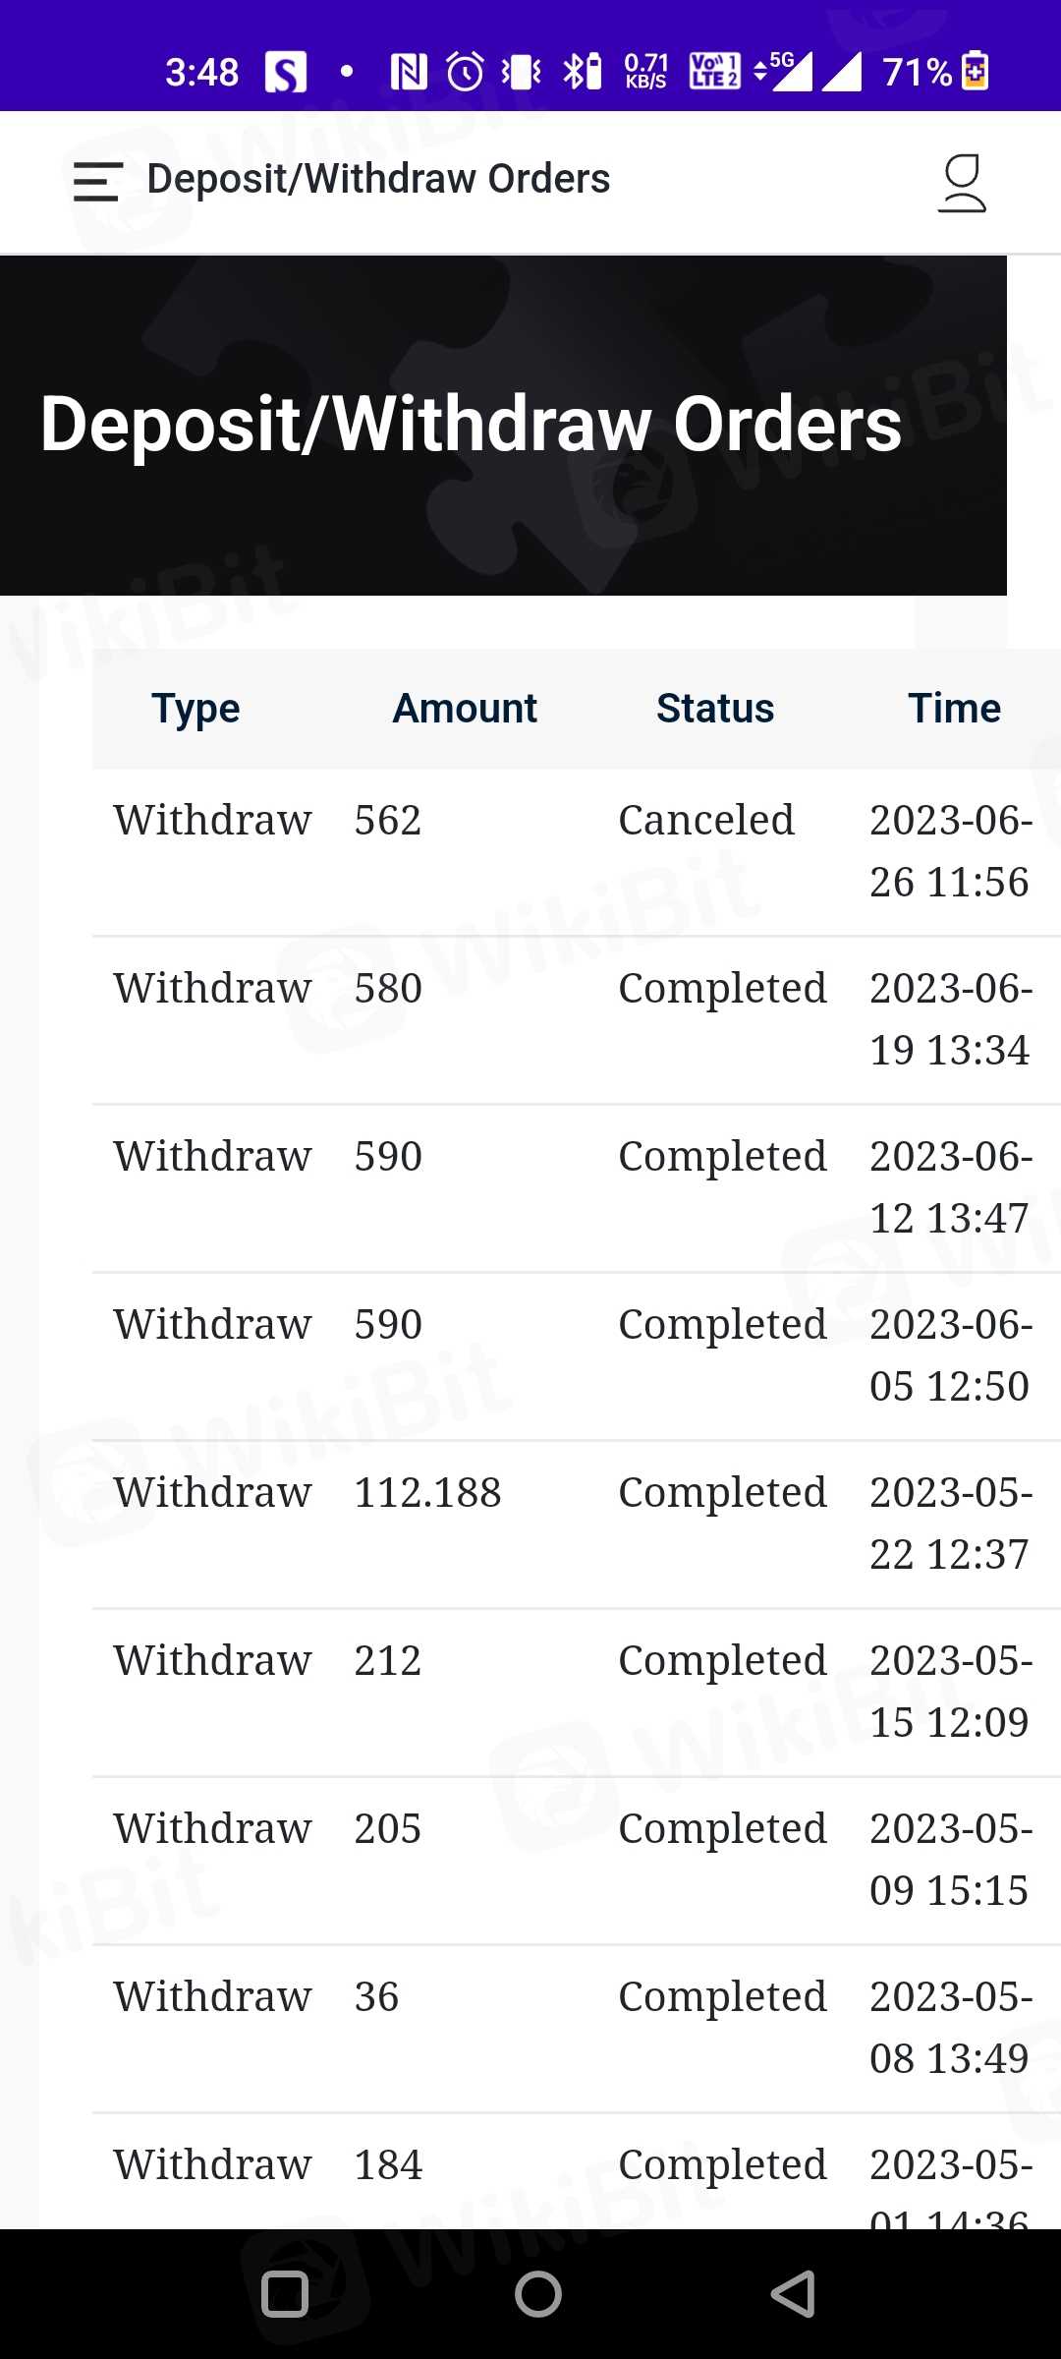This screenshot has height=2359, width=1061.
Task: Open the user profile icon
Action: pos(962,183)
